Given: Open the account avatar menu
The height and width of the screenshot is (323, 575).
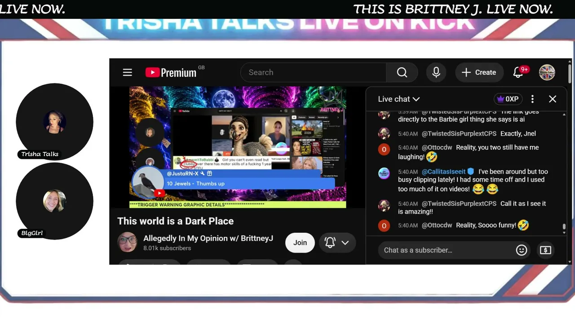Looking at the screenshot, I should (x=547, y=72).
